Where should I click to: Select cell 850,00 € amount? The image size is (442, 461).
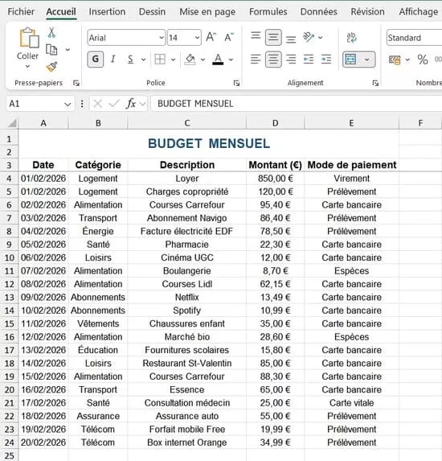(x=275, y=178)
